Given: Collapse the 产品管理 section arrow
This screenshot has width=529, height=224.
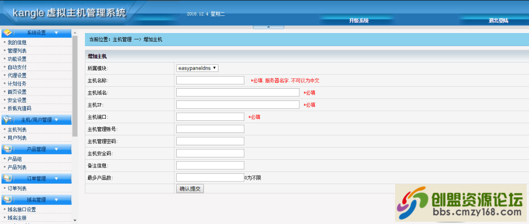Looking at the screenshot, I should coord(56,149).
